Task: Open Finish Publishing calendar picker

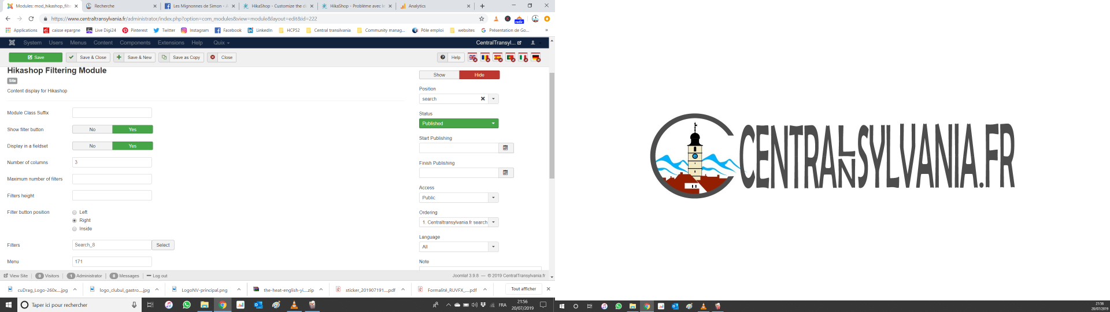Action: click(506, 173)
